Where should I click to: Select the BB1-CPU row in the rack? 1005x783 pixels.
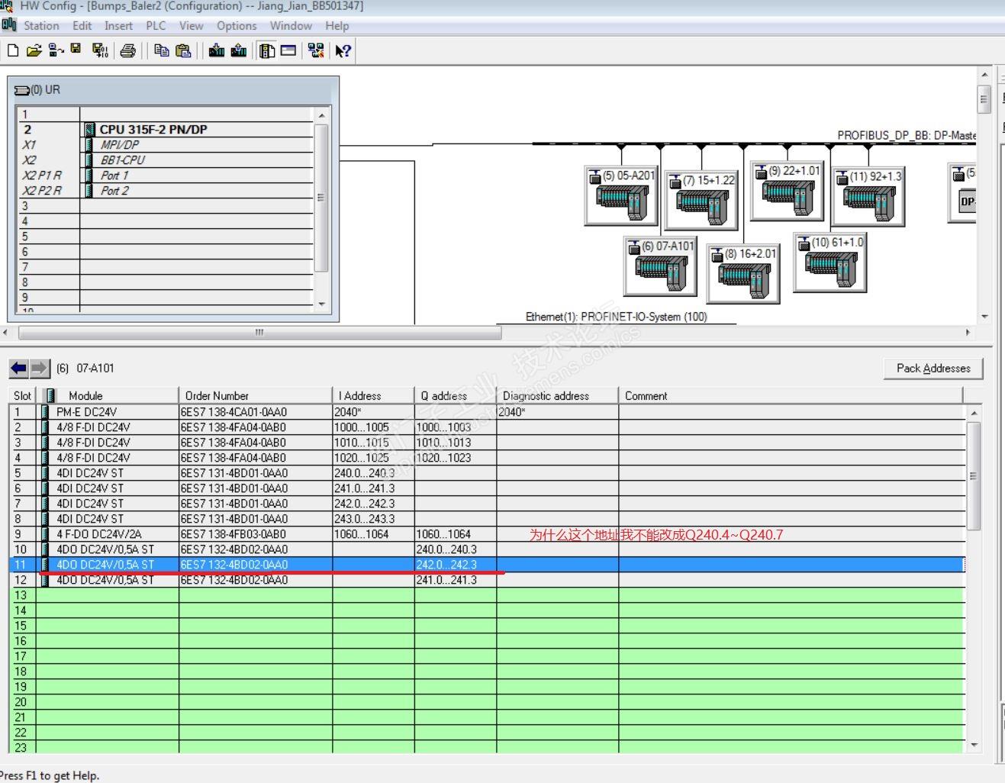click(166, 160)
